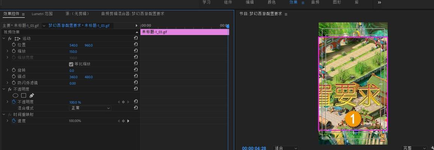Viewport: 434px width, 150px height.
Task: Open the 效果控件 panel menu icon
Action: click(23, 14)
